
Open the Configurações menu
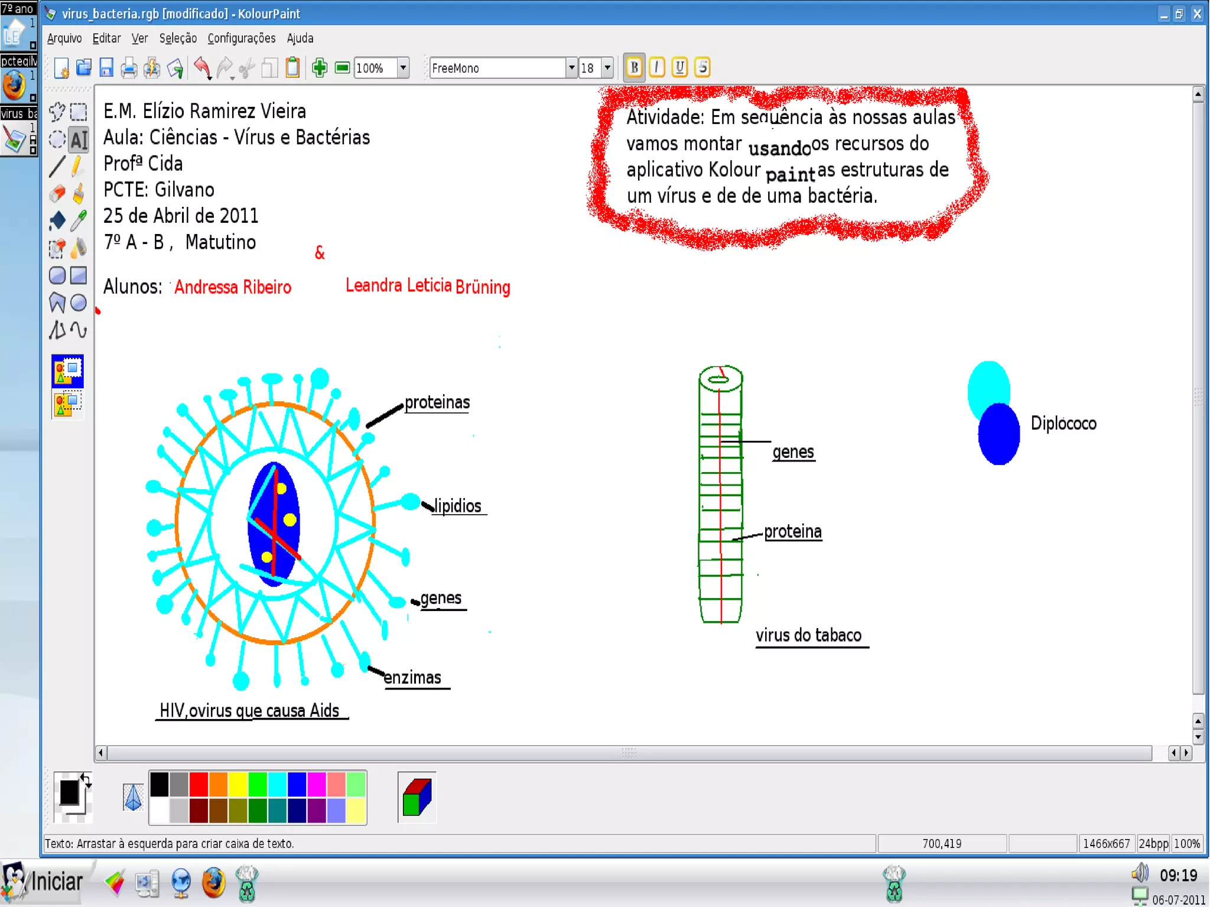pos(241,38)
